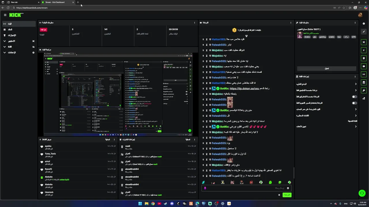Select the gaming tag in stream info
The width and height of the screenshot is (369, 207).
pyautogui.click(x=322, y=37)
